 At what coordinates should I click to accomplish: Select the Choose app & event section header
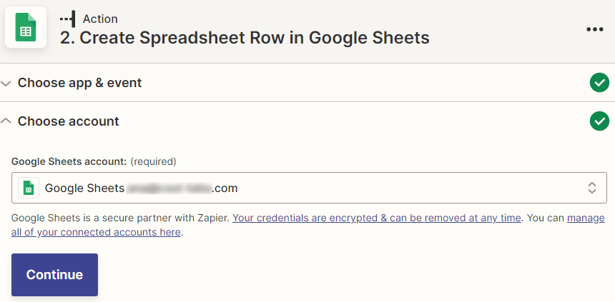(x=79, y=83)
